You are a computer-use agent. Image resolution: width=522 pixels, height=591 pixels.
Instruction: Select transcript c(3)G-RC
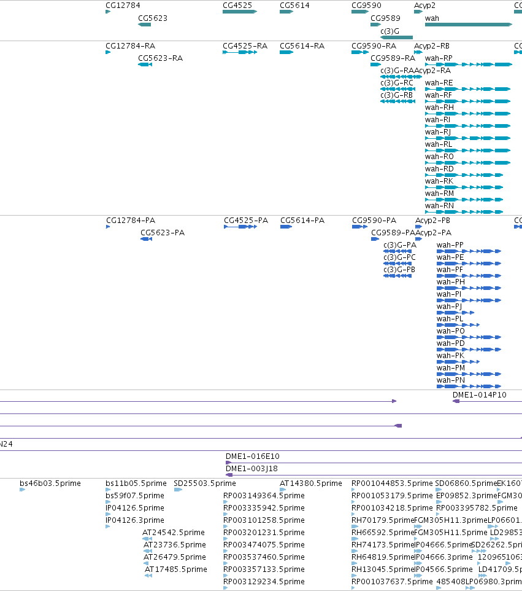(x=397, y=83)
